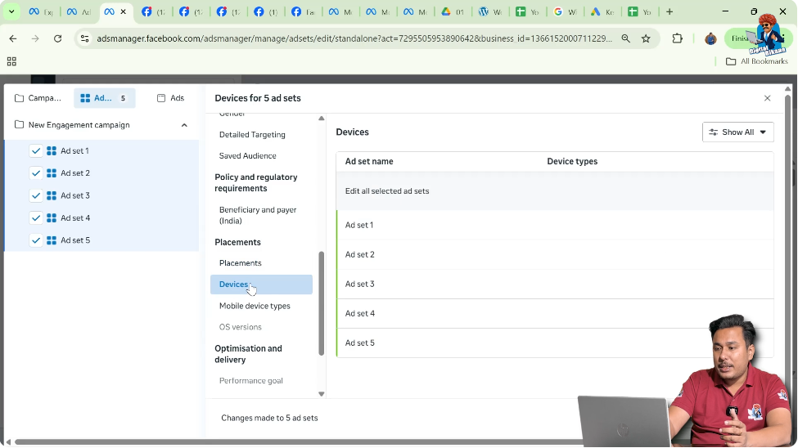Image resolution: width=798 pixels, height=448 pixels.
Task: Click the browser back arrow
Action: tap(13, 38)
